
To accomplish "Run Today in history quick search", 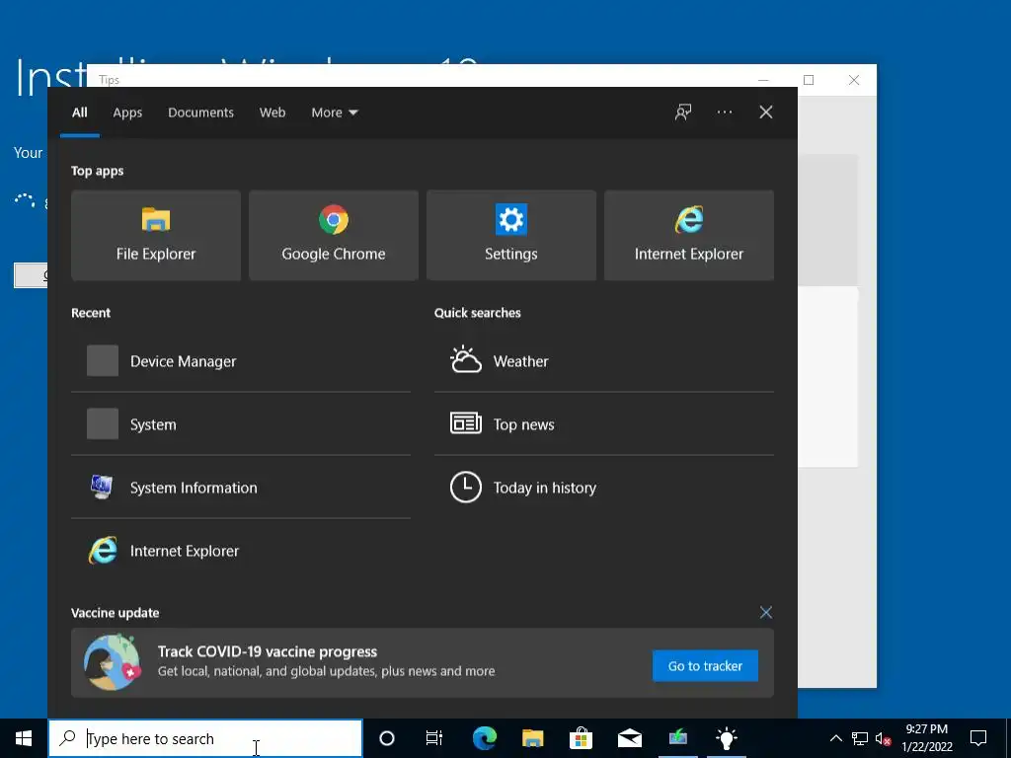I will click(604, 488).
